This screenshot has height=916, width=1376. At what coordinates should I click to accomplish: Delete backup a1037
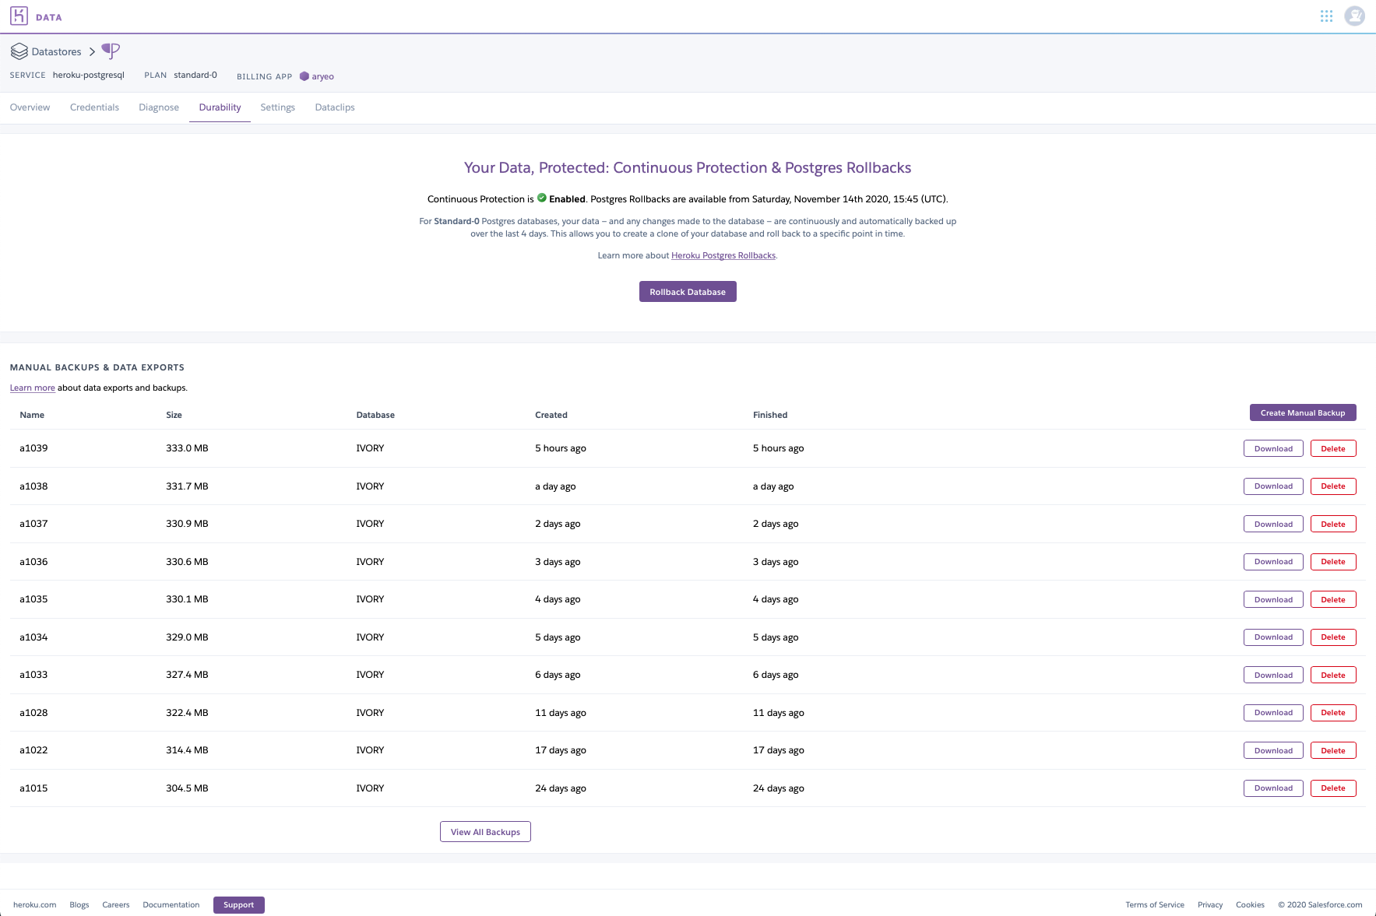click(x=1333, y=524)
